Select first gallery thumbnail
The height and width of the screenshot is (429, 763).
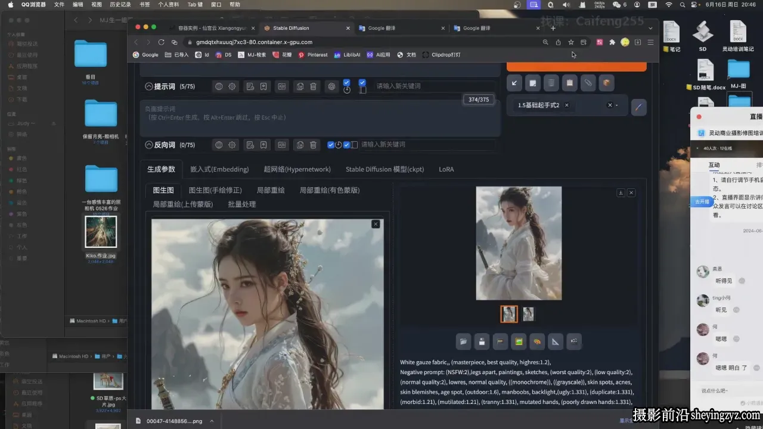coord(509,314)
